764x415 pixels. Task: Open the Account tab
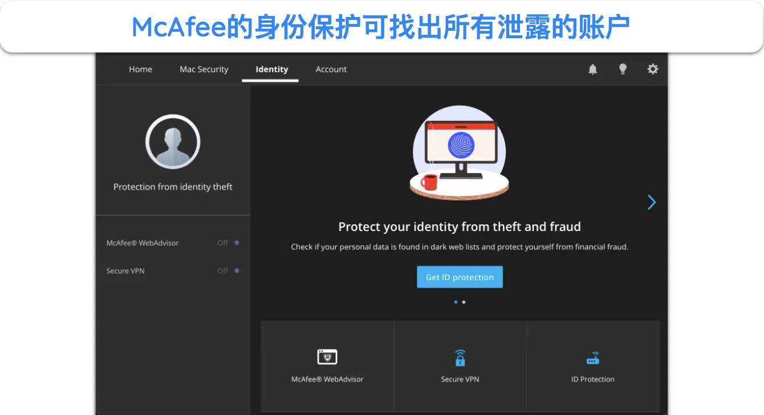331,69
